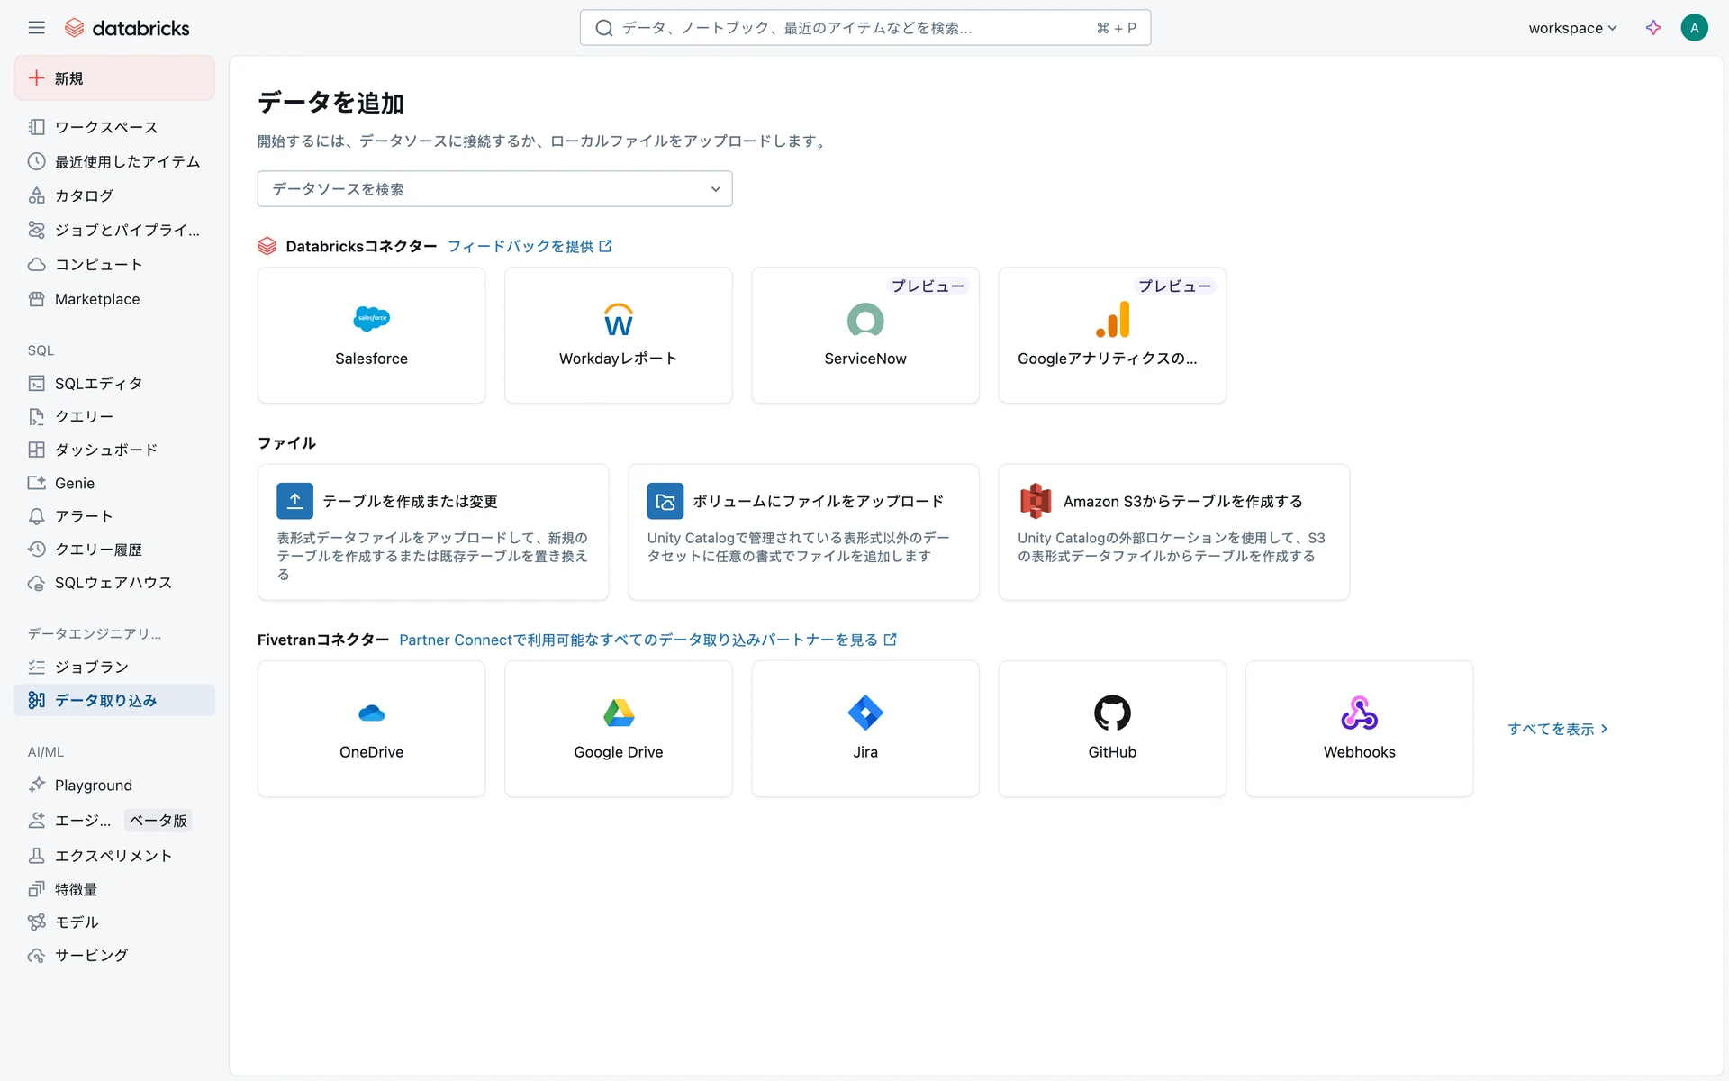Click the user avatar icon
This screenshot has width=1729, height=1081.
tap(1694, 28)
